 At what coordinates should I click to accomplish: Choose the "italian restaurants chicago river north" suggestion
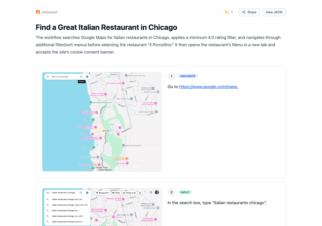pyautogui.click(x=67, y=216)
